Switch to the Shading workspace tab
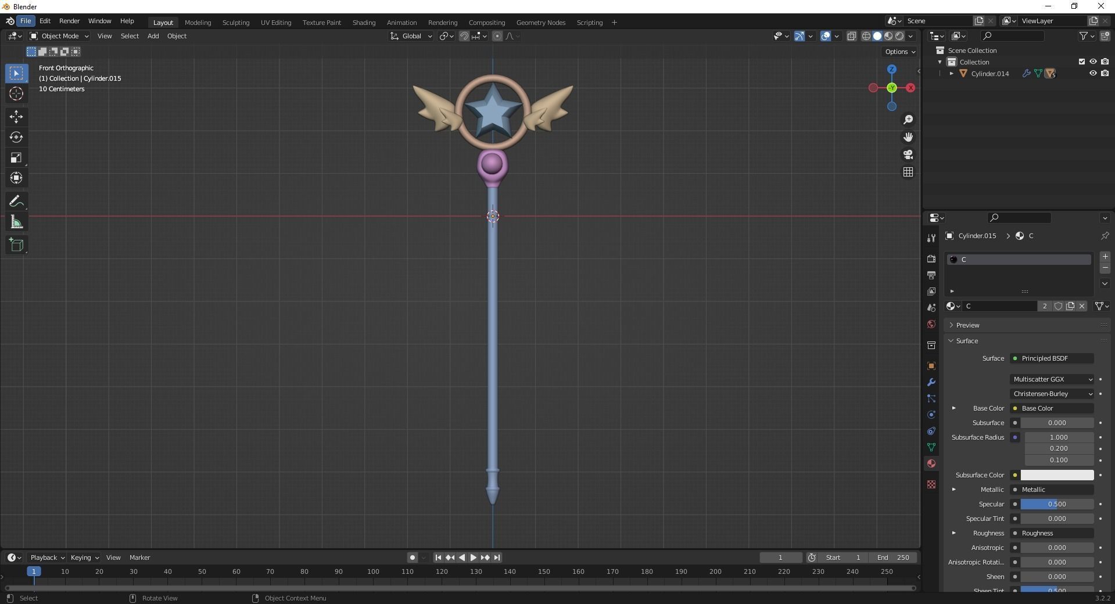The width and height of the screenshot is (1115, 604). click(x=364, y=23)
